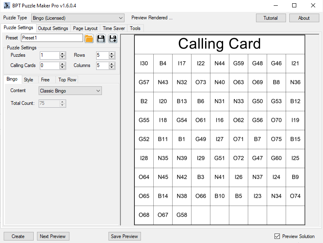Click the BPT app icon in title bar
Screen dimensions: 323x243
click(7, 5)
